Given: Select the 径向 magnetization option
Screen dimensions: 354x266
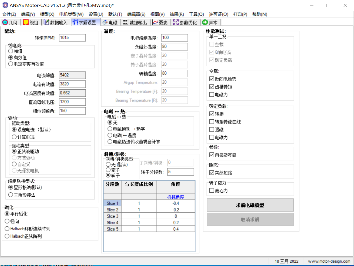Looking at the screenshot, I should pos(7,221).
